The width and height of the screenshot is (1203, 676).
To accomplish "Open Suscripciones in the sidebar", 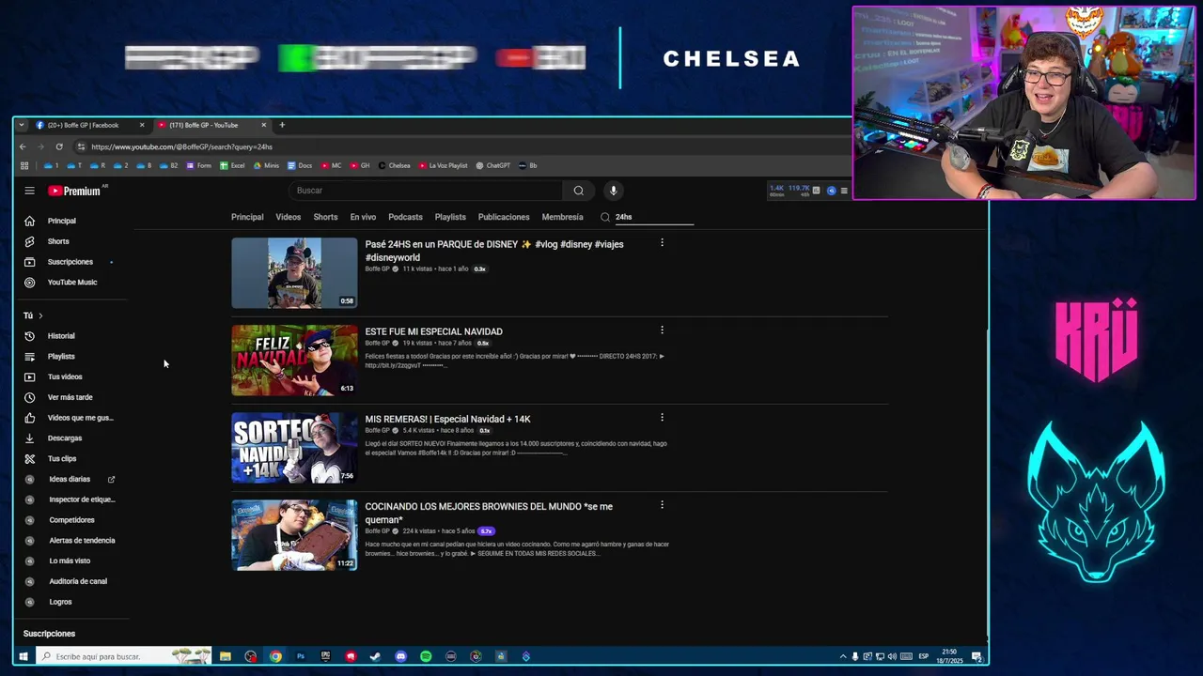I will (x=70, y=262).
